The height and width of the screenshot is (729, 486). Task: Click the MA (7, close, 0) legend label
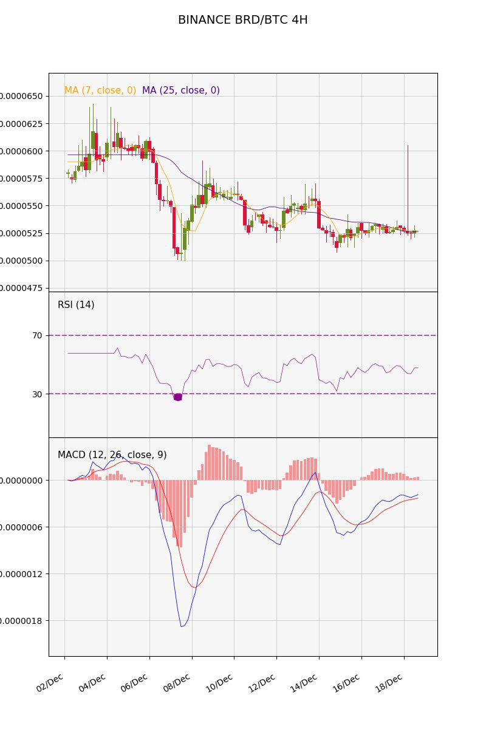pos(100,91)
